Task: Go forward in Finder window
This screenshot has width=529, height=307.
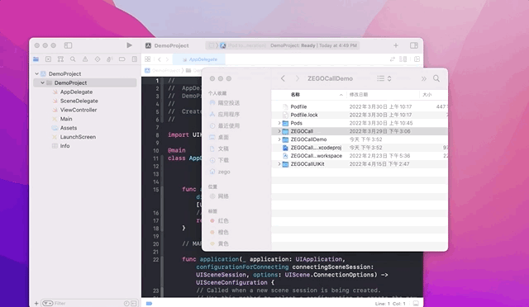Action: tap(297, 78)
